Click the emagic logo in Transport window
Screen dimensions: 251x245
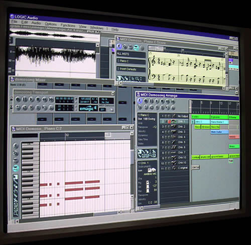(88, 109)
